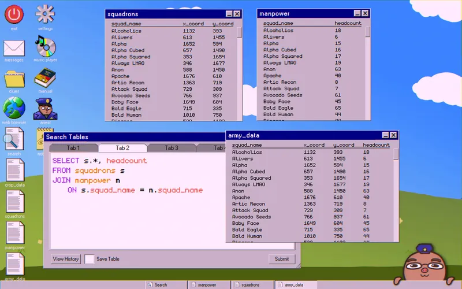Viewport: 462px width, 289px height.
Task: Launch the web browser globe icon
Action: (x=14, y=108)
